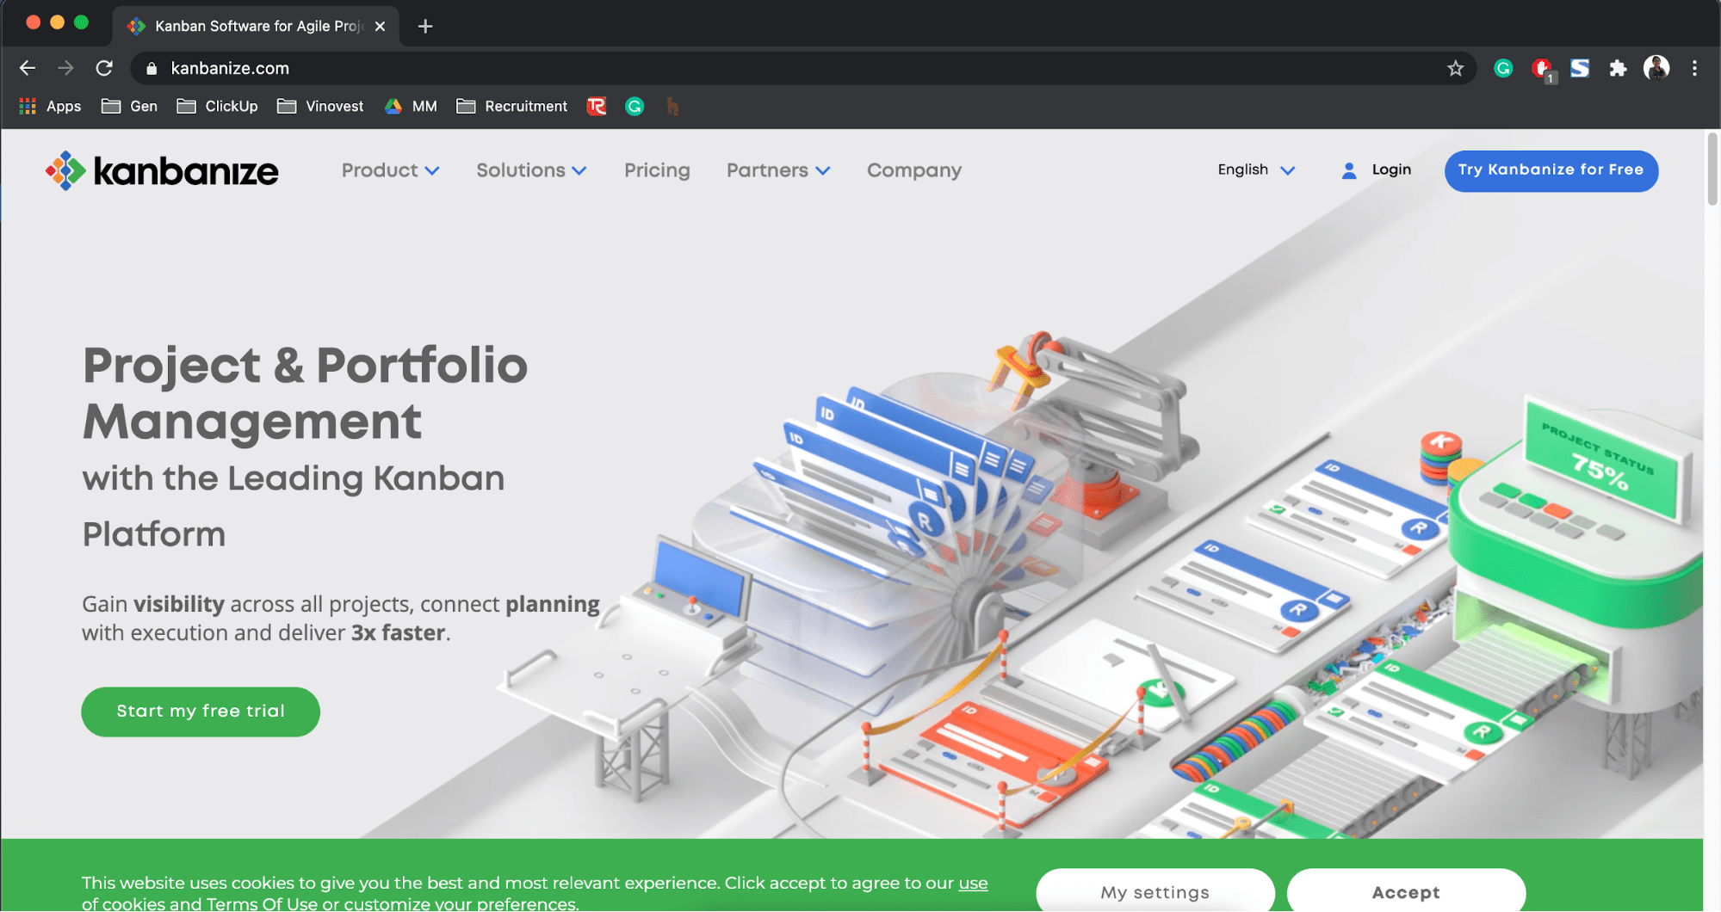The height and width of the screenshot is (912, 1721).
Task: Open the MM Google Drive bookmark
Action: pos(411,106)
